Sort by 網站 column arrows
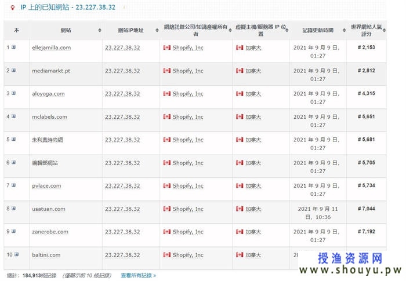Image resolution: width=406 pixels, height=281 pixels. pyautogui.click(x=100, y=30)
